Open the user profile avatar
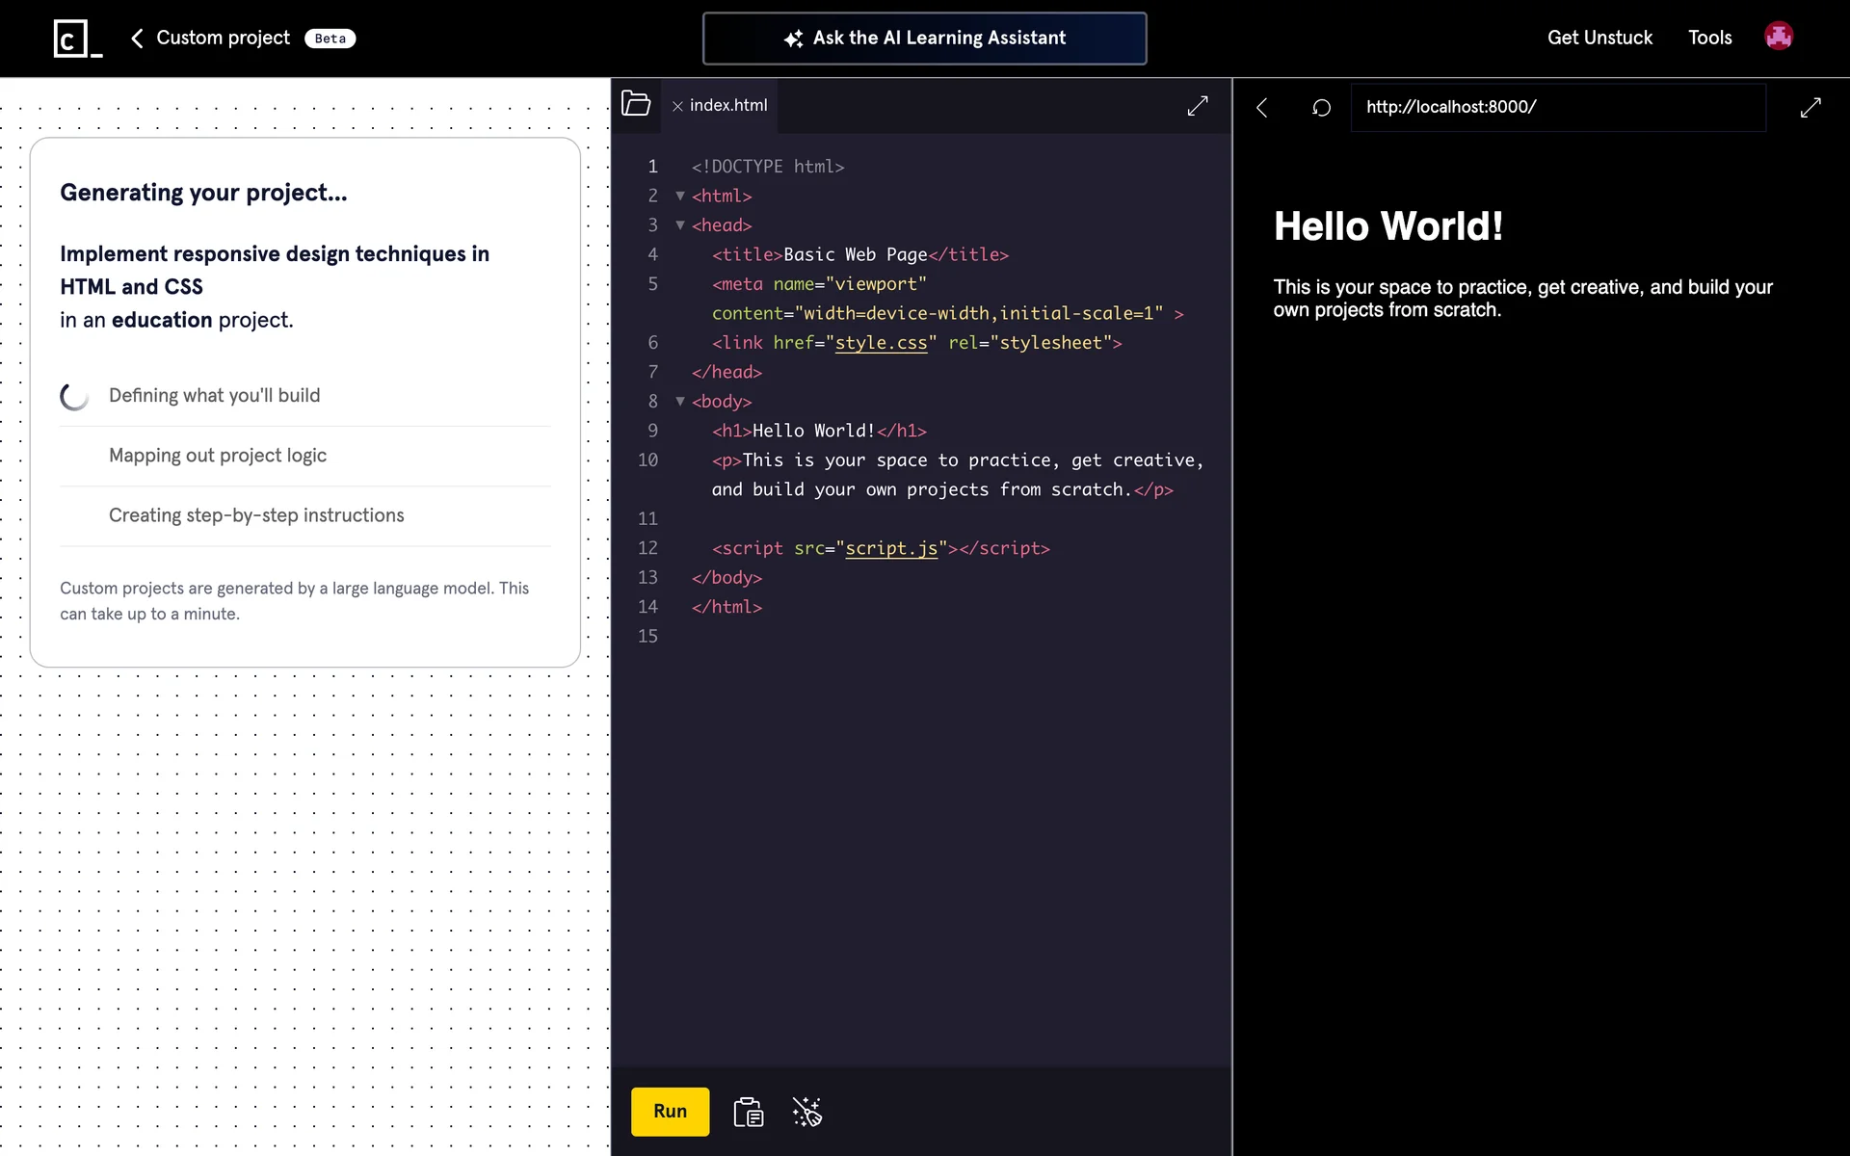This screenshot has width=1850, height=1156. click(1778, 37)
